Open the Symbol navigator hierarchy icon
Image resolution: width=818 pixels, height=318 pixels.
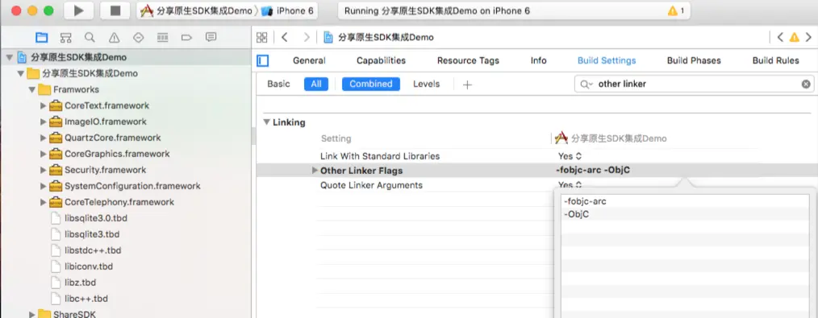(x=65, y=38)
